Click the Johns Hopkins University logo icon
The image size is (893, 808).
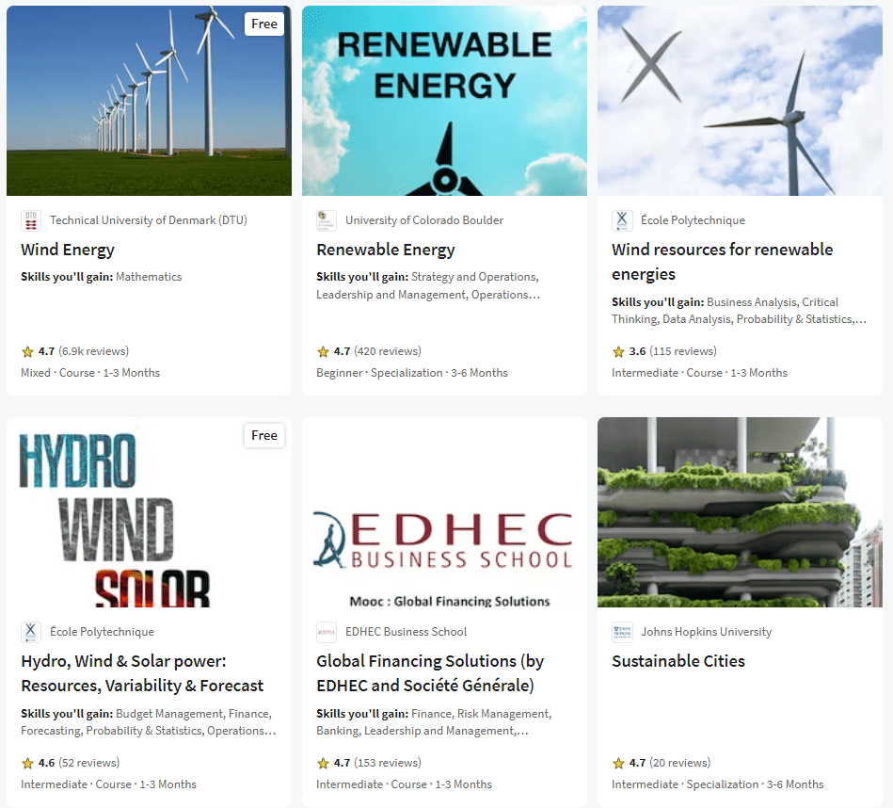click(x=622, y=632)
